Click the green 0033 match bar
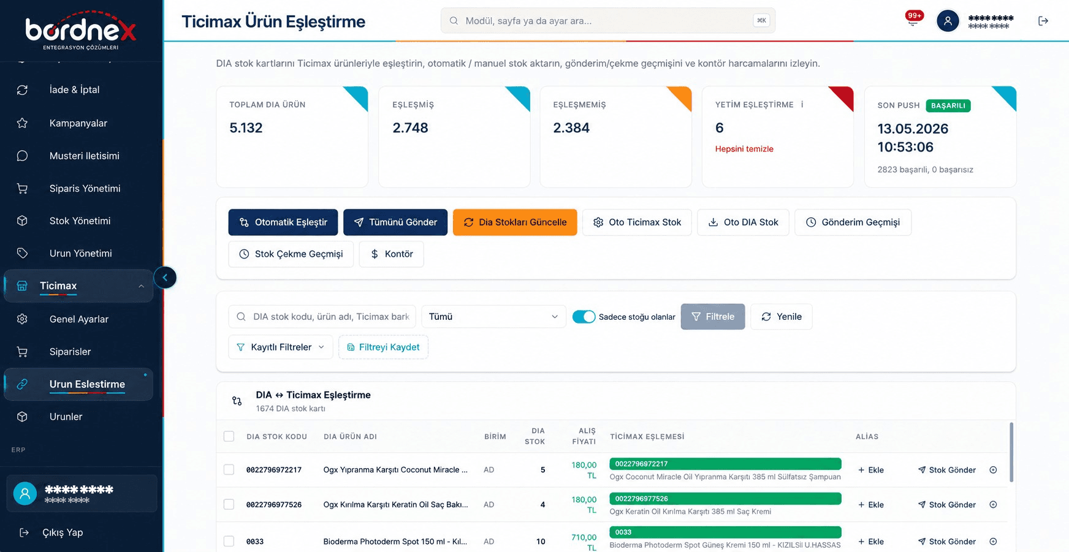The height and width of the screenshot is (552, 1069). tap(725, 532)
